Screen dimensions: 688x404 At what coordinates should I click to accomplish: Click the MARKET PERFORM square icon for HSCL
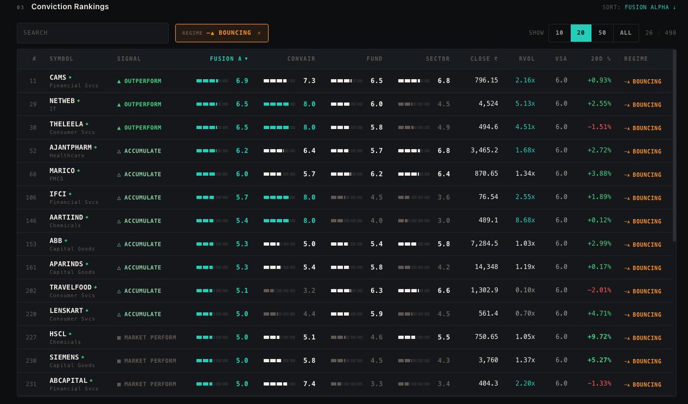119,338
